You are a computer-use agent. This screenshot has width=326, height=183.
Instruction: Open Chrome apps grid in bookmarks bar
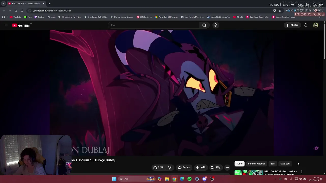(3, 17)
